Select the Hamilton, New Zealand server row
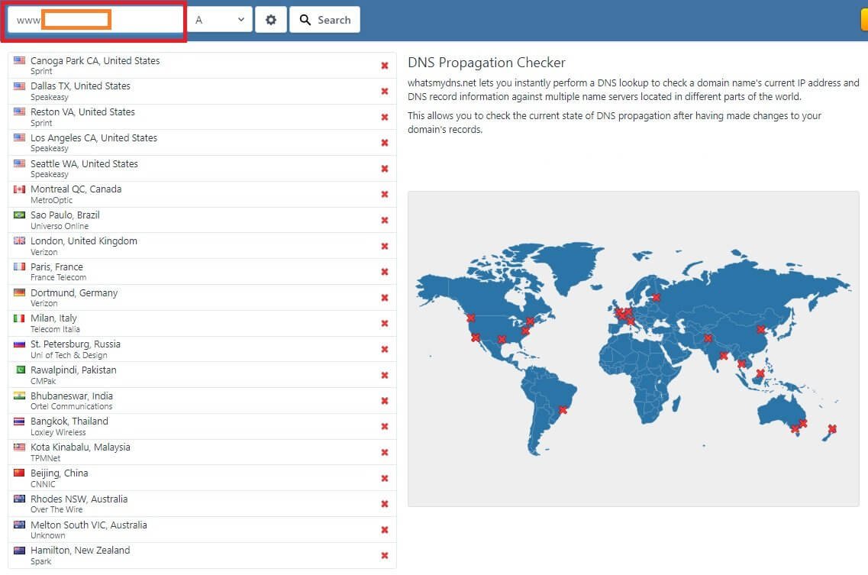Image resolution: width=868 pixels, height=575 pixels. (202, 556)
